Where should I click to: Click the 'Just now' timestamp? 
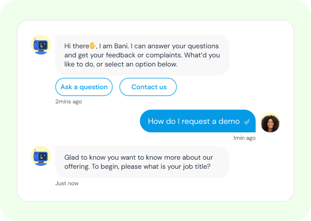pyautogui.click(x=67, y=184)
